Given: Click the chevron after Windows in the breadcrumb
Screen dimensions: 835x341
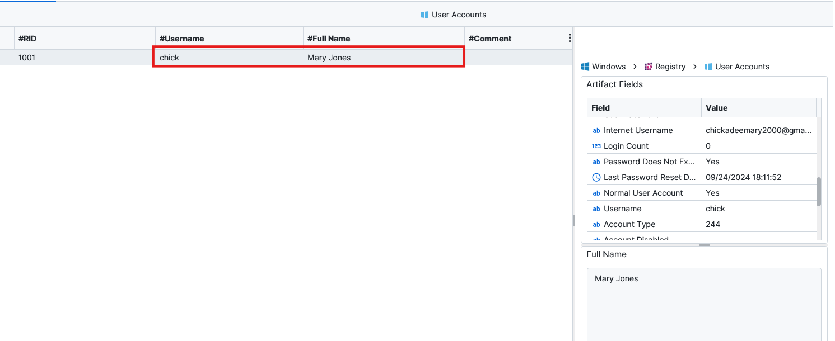Looking at the screenshot, I should (x=635, y=67).
